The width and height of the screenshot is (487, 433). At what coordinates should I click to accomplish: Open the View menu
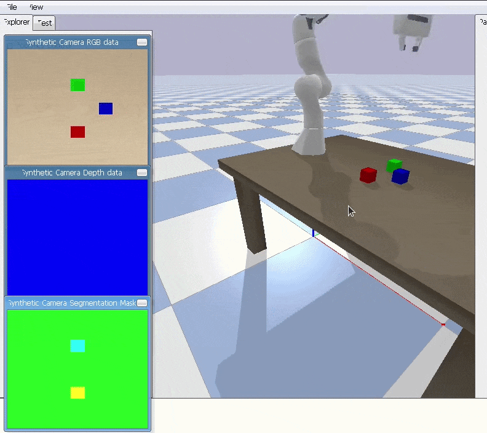[36, 7]
